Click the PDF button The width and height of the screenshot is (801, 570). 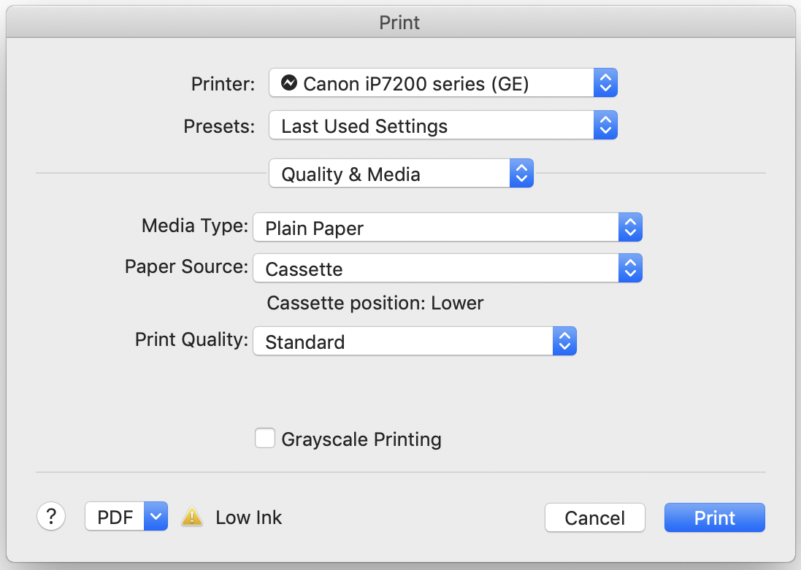[115, 517]
